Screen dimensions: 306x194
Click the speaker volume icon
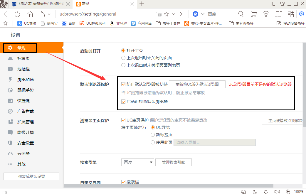click(277, 192)
